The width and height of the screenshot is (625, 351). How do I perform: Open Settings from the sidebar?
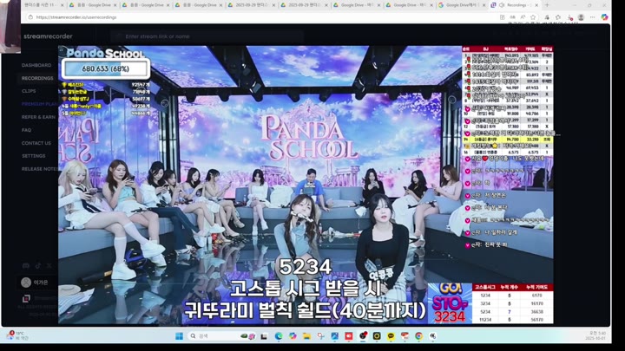34,156
